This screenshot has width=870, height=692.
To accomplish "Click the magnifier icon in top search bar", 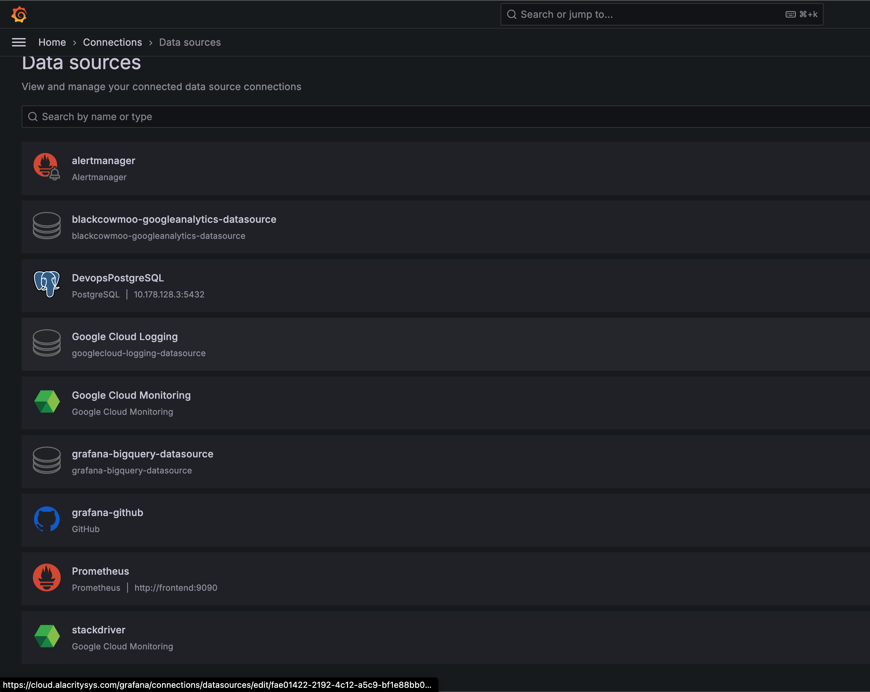I will [512, 15].
